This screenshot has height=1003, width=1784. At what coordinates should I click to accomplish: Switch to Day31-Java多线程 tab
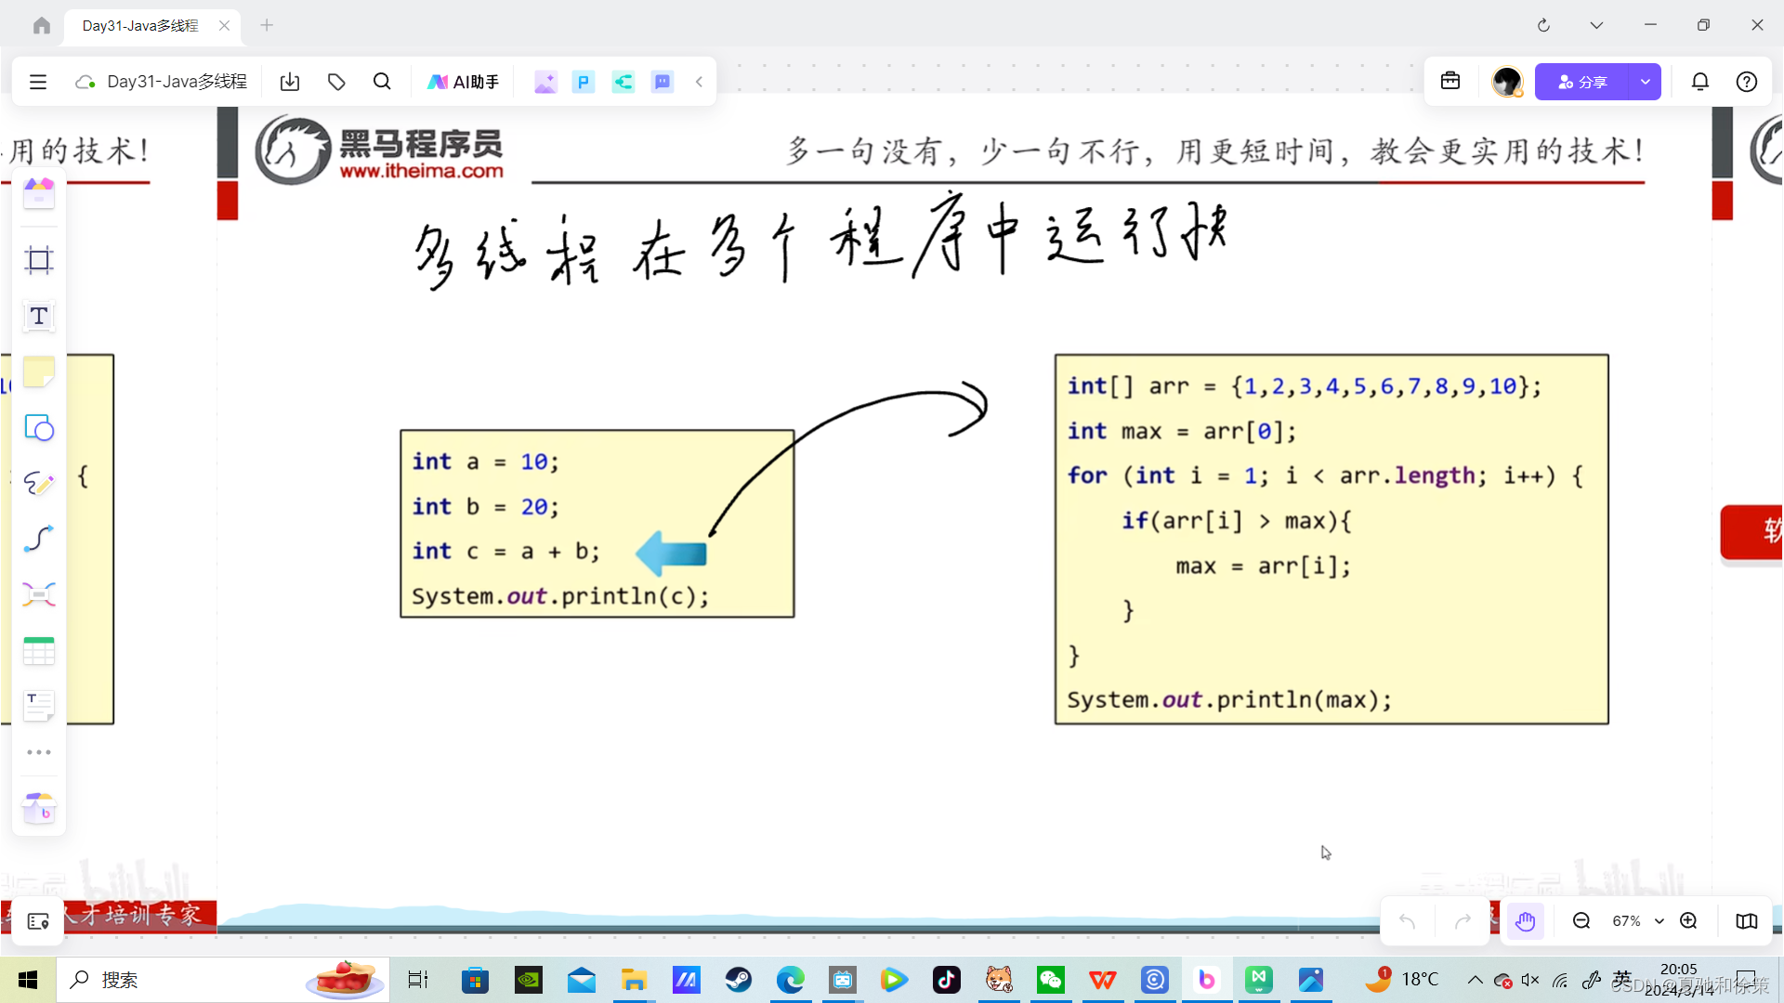coord(140,25)
